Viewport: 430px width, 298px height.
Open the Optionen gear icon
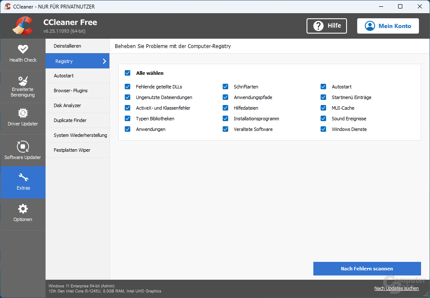[x=23, y=209]
